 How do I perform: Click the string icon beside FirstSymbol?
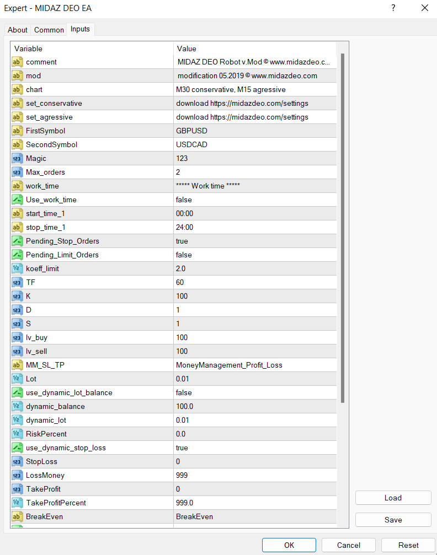[17, 131]
